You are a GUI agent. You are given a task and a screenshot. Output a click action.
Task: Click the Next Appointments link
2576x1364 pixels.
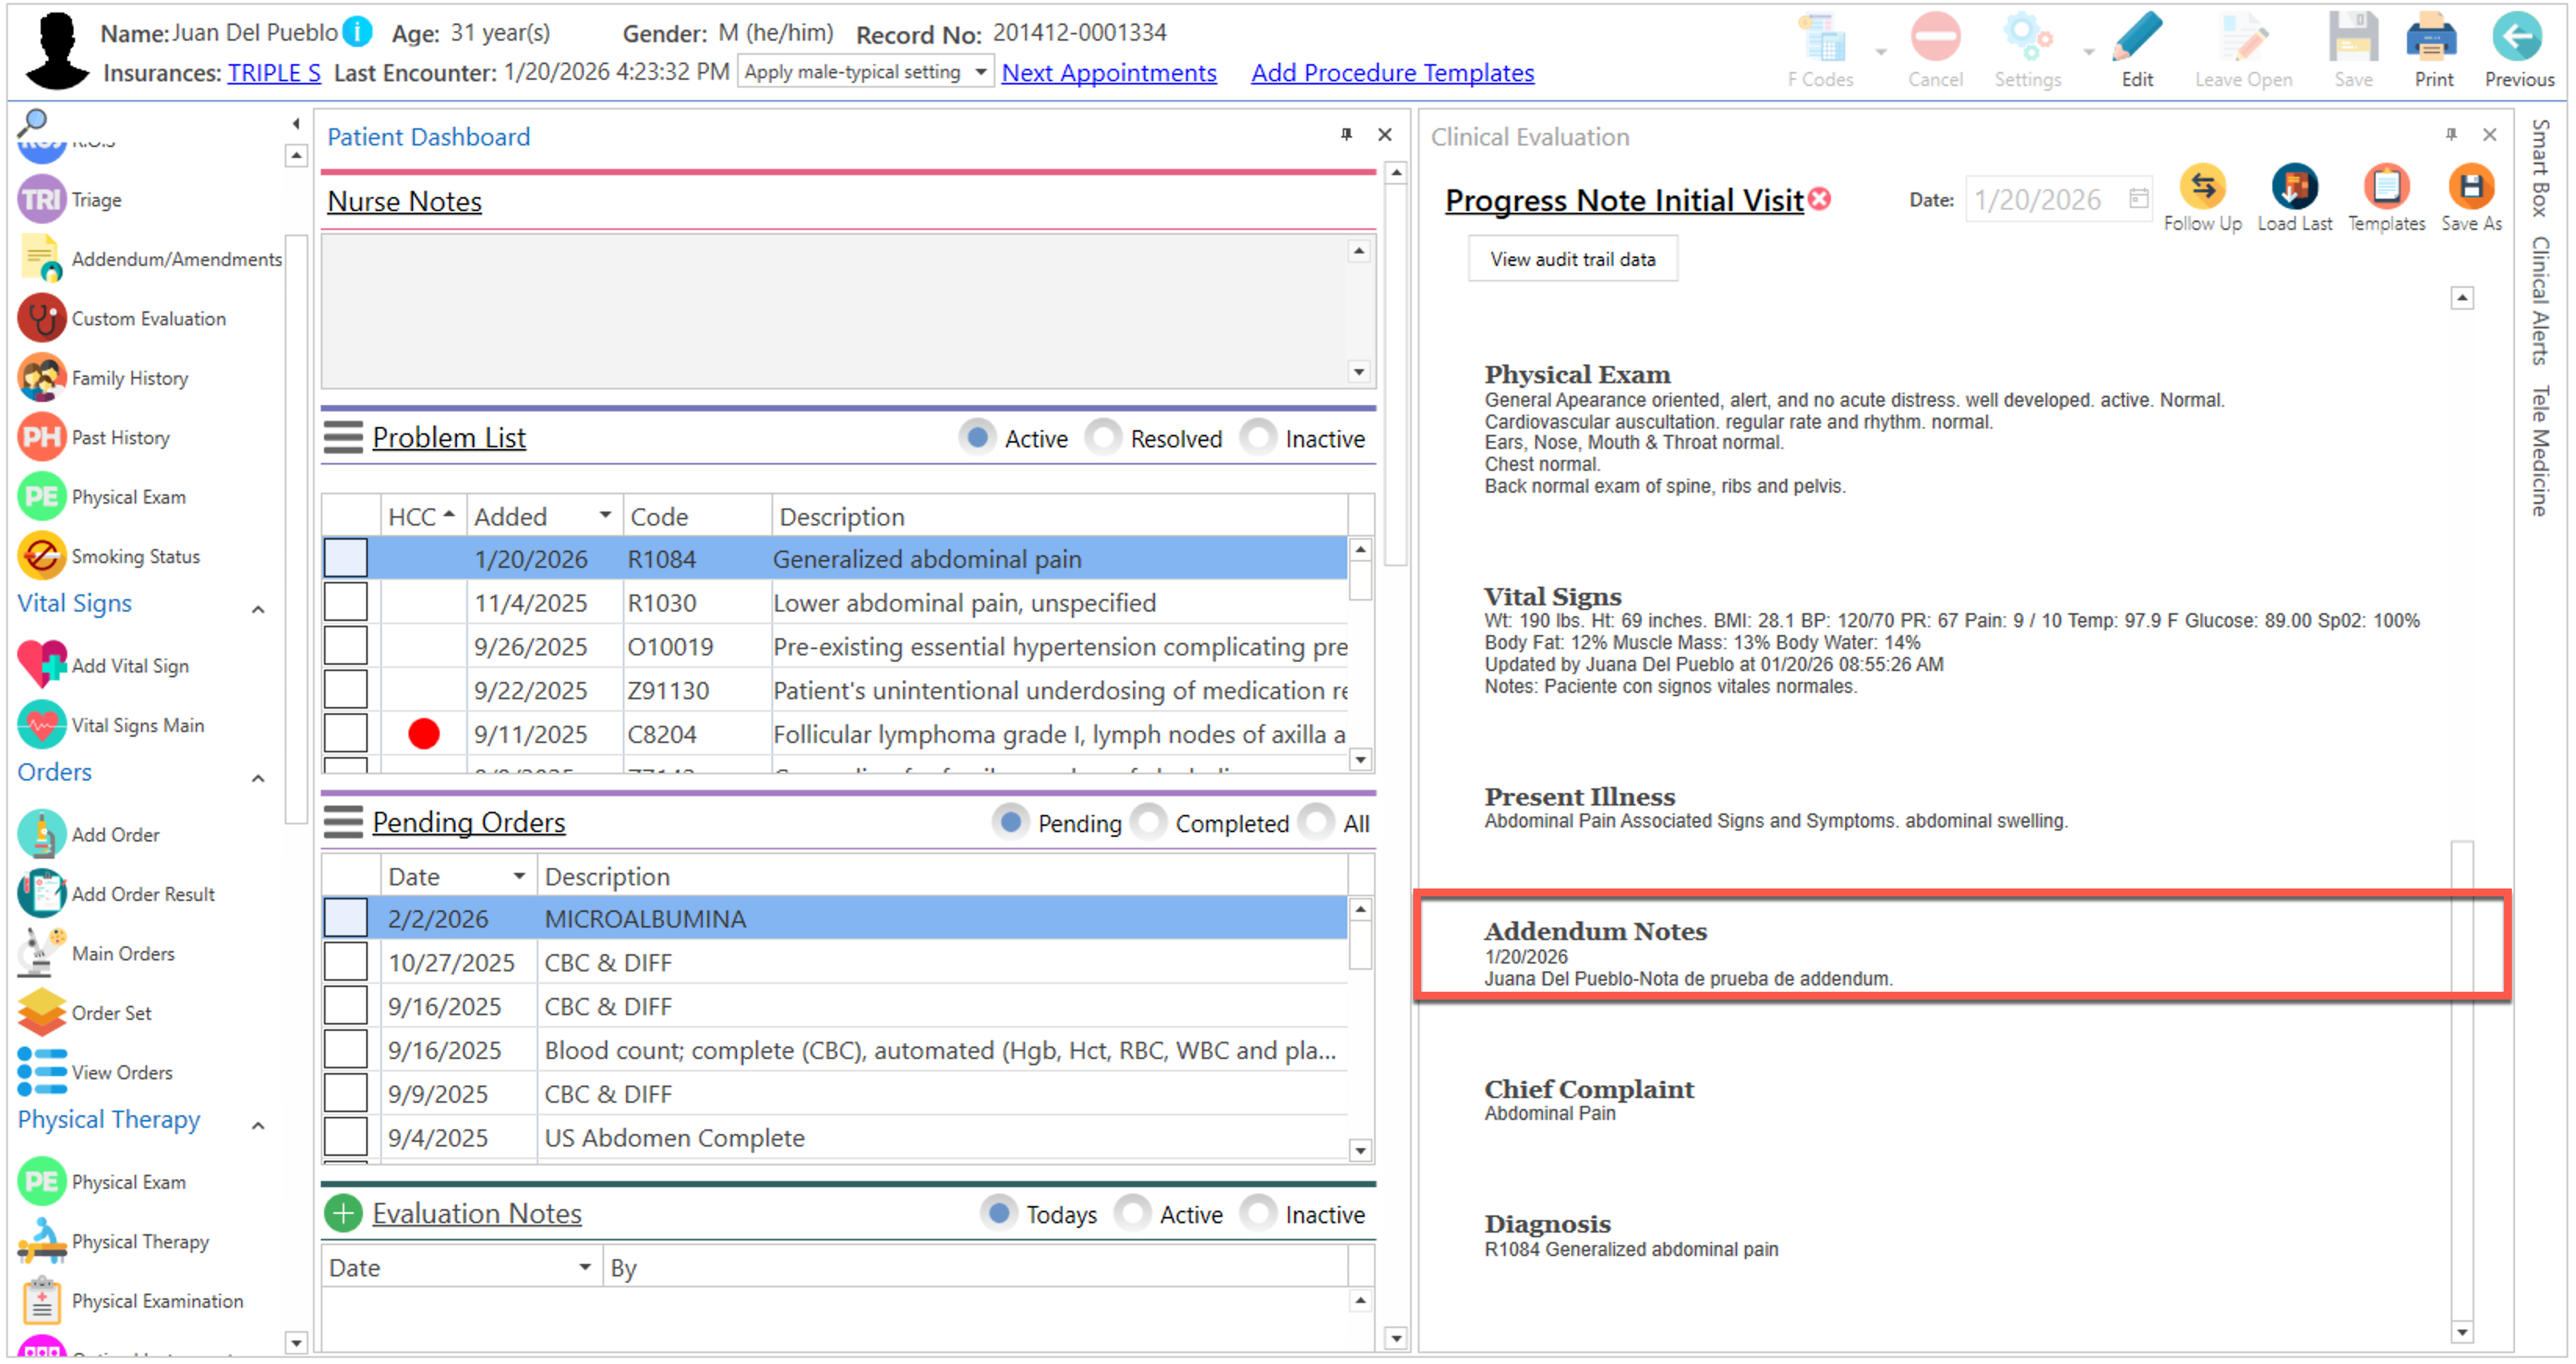(x=1108, y=73)
